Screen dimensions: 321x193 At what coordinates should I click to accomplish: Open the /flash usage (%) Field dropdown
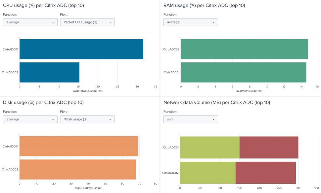click(x=87, y=119)
